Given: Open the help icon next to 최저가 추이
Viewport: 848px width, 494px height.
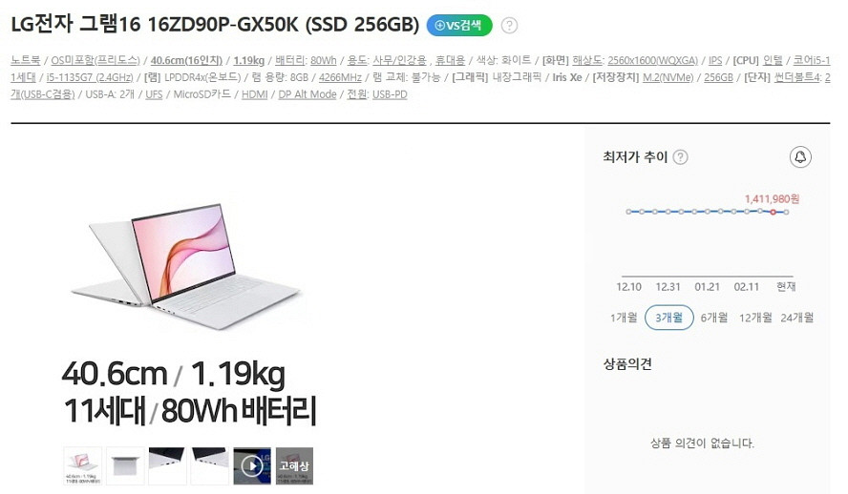Looking at the screenshot, I should [681, 157].
